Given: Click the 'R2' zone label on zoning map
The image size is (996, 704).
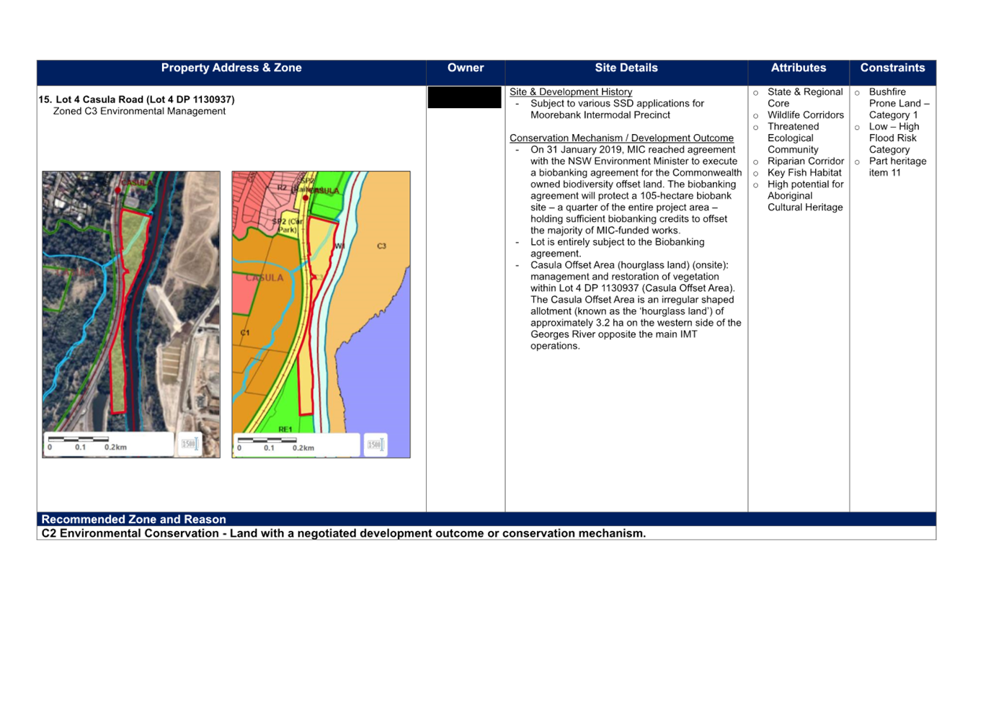Looking at the screenshot, I should pyautogui.click(x=283, y=187).
